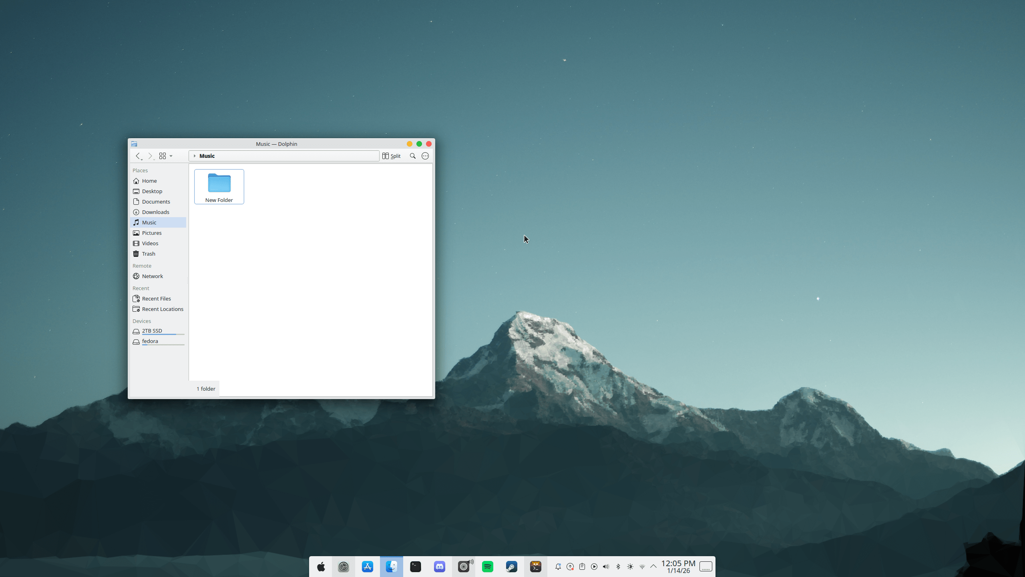Navigate back using Dolphin's back arrow
The width and height of the screenshot is (1025, 577).
(138, 156)
